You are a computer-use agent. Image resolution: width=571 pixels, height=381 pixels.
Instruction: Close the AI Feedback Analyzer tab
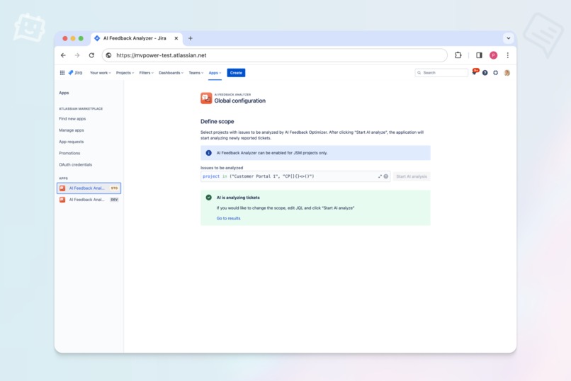[x=176, y=38]
